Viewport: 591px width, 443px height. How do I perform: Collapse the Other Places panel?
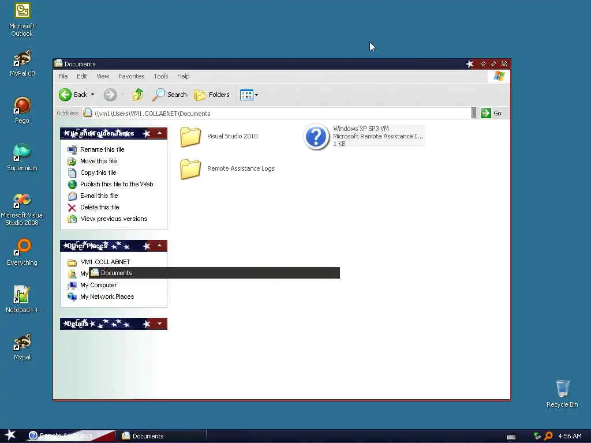[x=159, y=246]
